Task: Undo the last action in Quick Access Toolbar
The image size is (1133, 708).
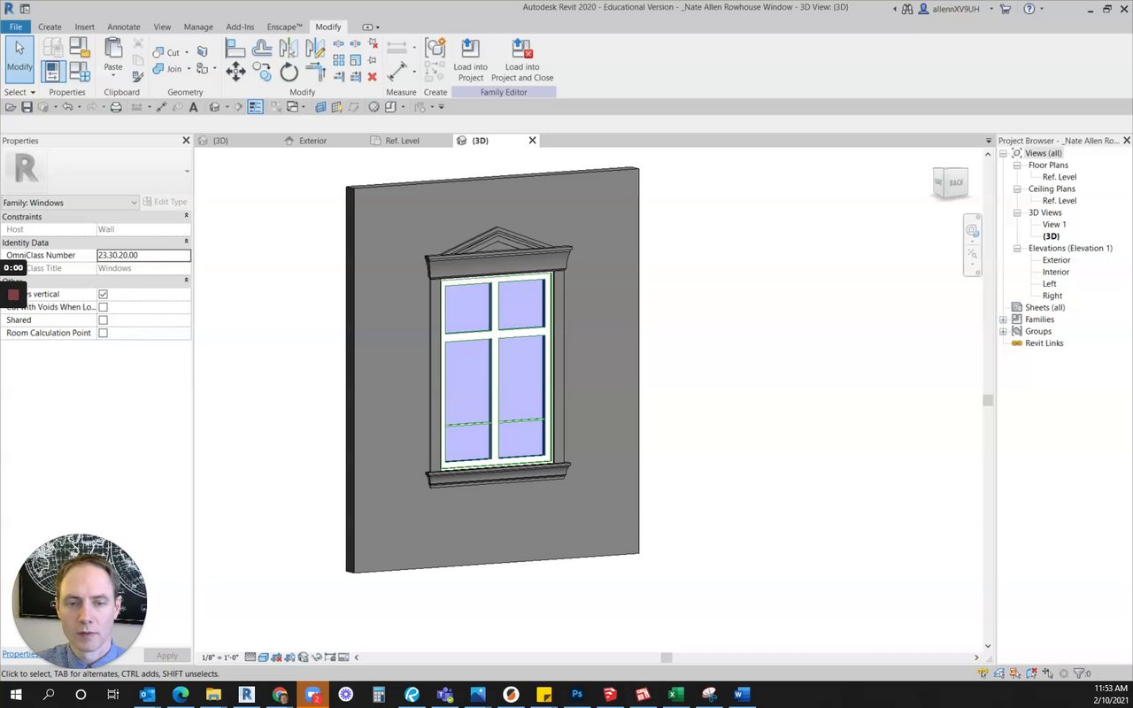Action: point(66,107)
